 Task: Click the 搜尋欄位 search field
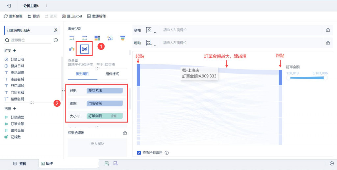(x=28, y=40)
